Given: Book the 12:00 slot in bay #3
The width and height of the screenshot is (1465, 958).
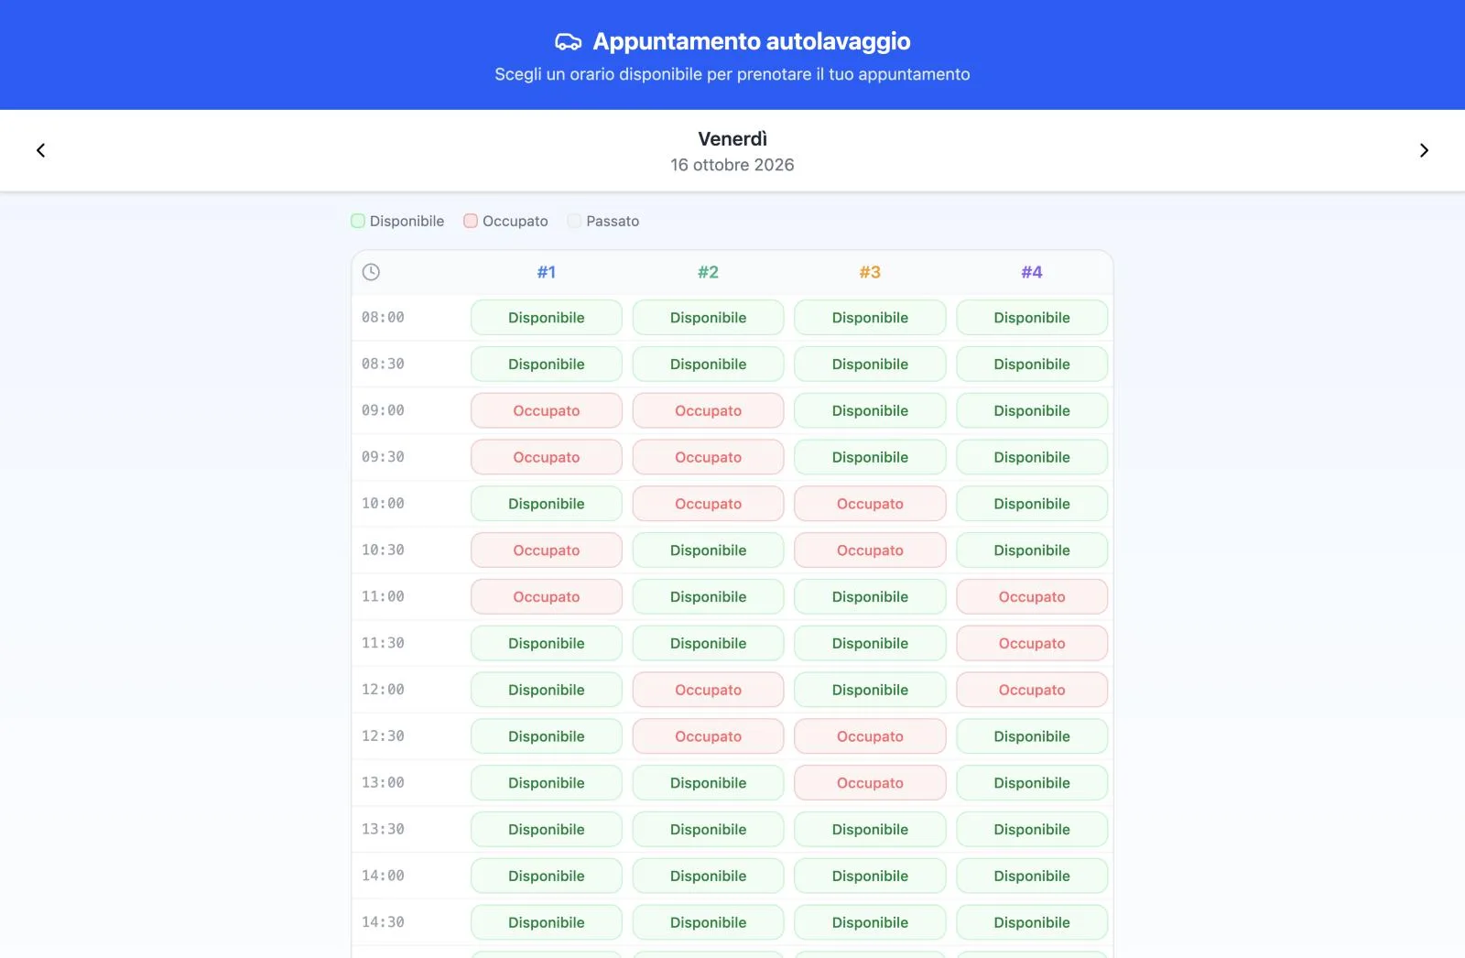Looking at the screenshot, I should tap(870, 690).
